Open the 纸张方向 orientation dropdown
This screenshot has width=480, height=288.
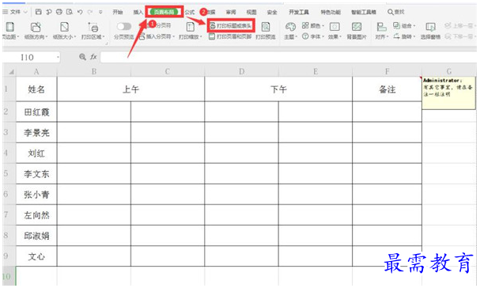point(36,31)
